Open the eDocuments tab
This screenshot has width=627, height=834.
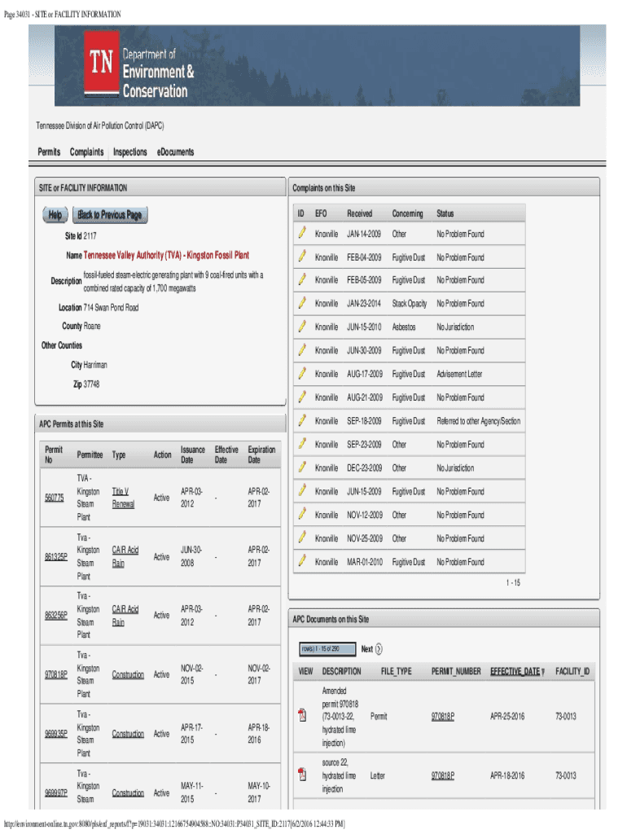click(x=175, y=152)
